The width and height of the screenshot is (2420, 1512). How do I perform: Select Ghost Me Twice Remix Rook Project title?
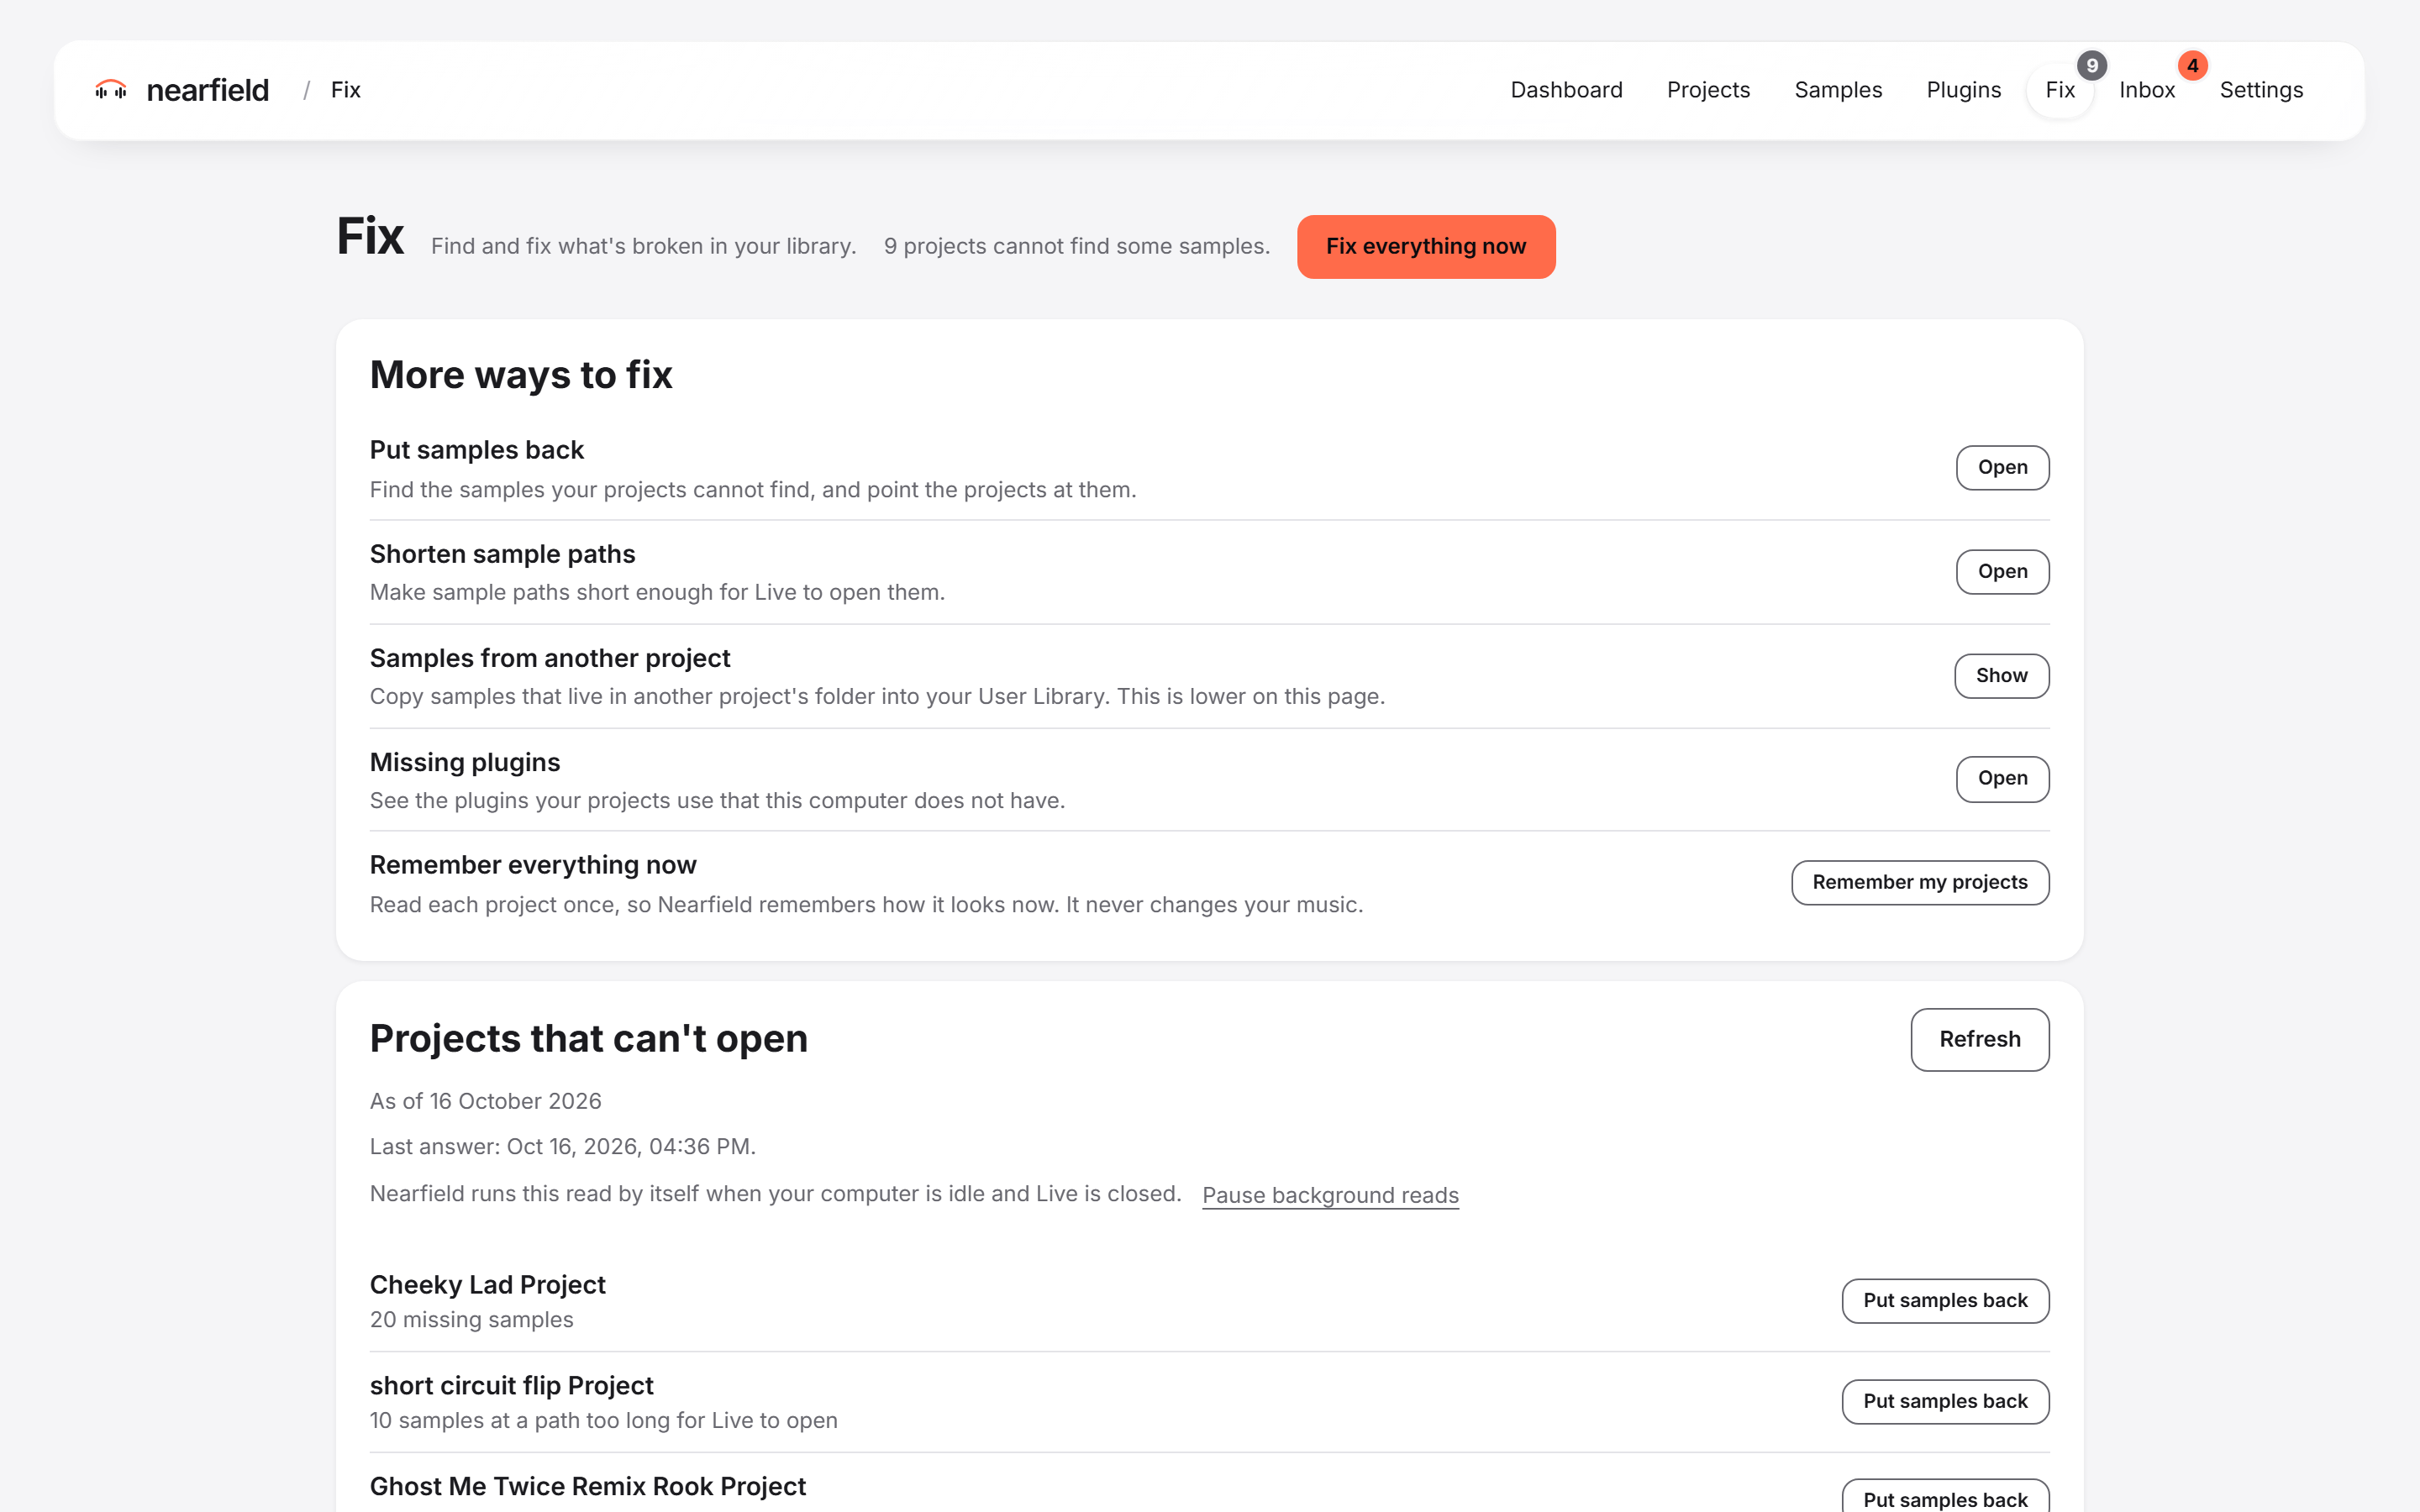pos(587,1487)
